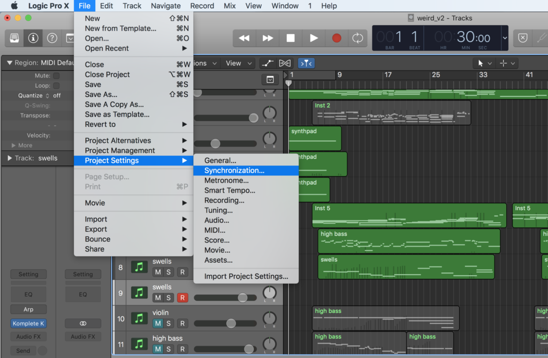Click the Audio FX slot below Komplete K
This screenshot has height=358, width=548.
click(28, 337)
